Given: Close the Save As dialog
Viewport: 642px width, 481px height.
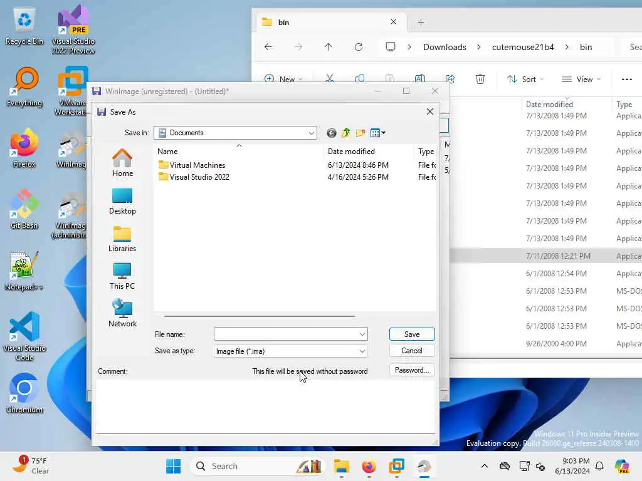Looking at the screenshot, I should pos(430,111).
